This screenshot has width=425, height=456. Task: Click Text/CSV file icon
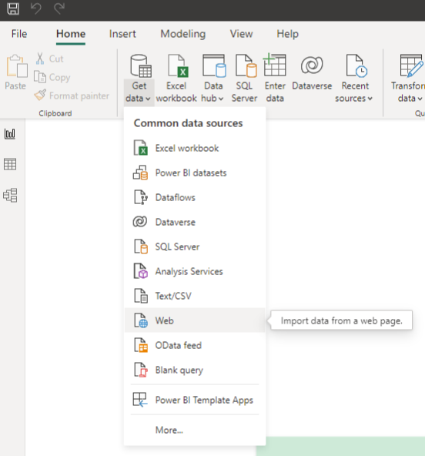[141, 296]
